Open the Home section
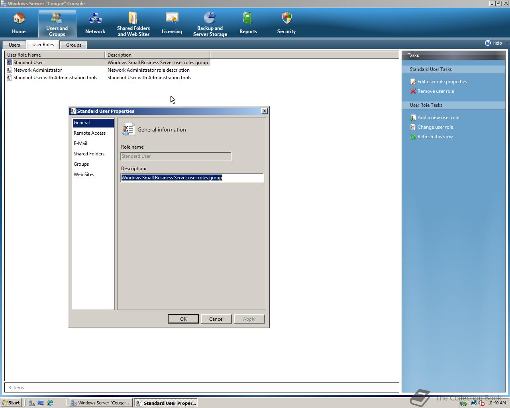This screenshot has width=510, height=408. (19, 23)
